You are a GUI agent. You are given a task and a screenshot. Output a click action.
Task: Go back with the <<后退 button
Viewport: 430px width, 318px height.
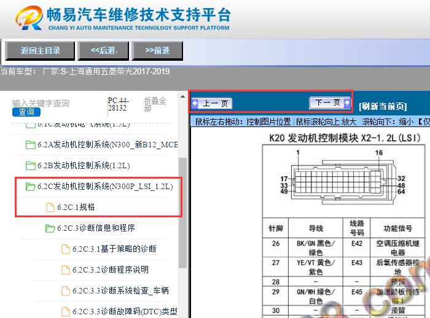pyautogui.click(x=103, y=50)
